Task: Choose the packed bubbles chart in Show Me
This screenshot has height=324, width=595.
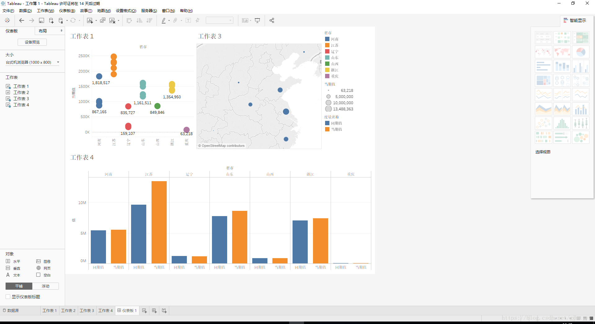Action: click(581, 137)
